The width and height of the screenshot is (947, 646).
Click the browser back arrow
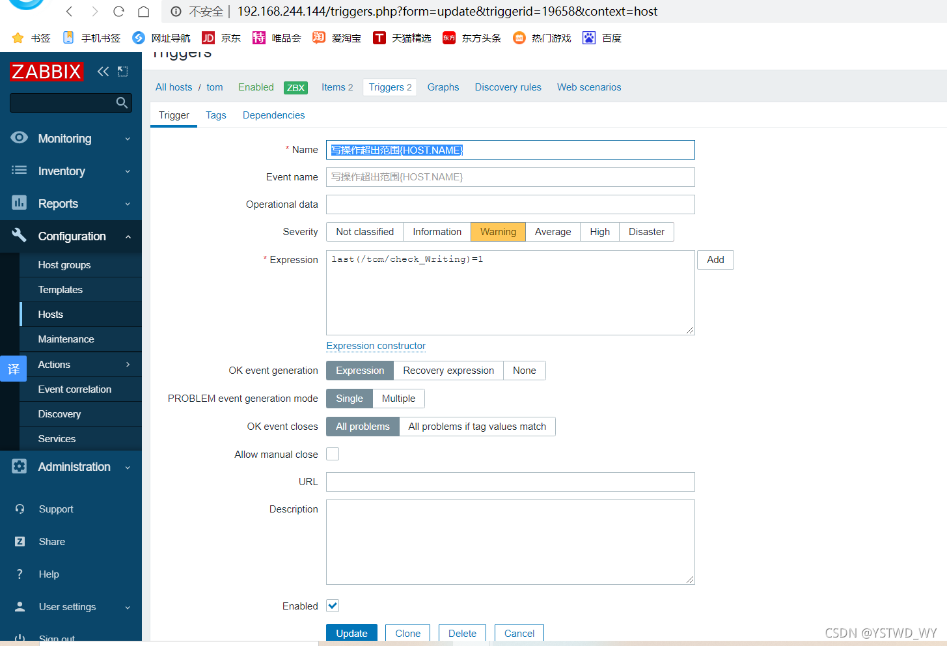70,12
